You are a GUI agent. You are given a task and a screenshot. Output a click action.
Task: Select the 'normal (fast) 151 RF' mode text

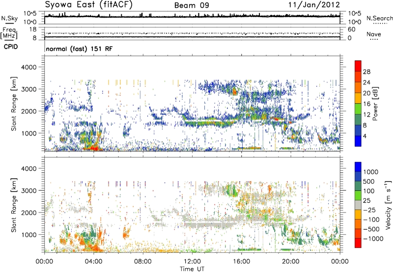(x=79, y=49)
